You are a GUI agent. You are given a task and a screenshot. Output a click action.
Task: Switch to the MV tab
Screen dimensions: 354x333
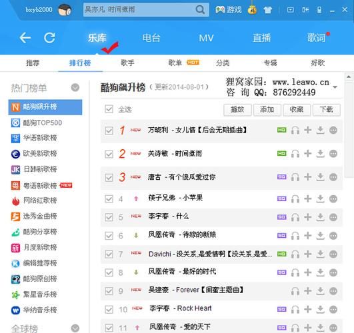coord(206,38)
